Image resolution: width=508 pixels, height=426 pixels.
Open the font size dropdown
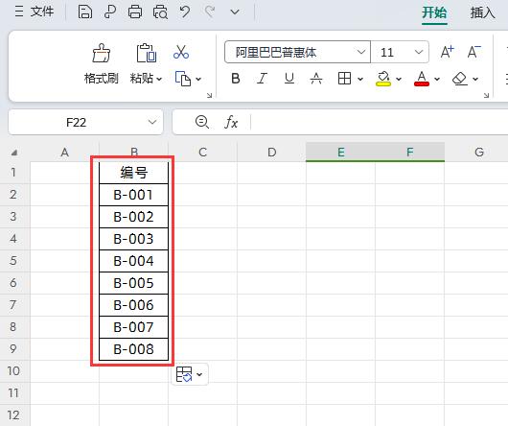pyautogui.click(x=419, y=52)
